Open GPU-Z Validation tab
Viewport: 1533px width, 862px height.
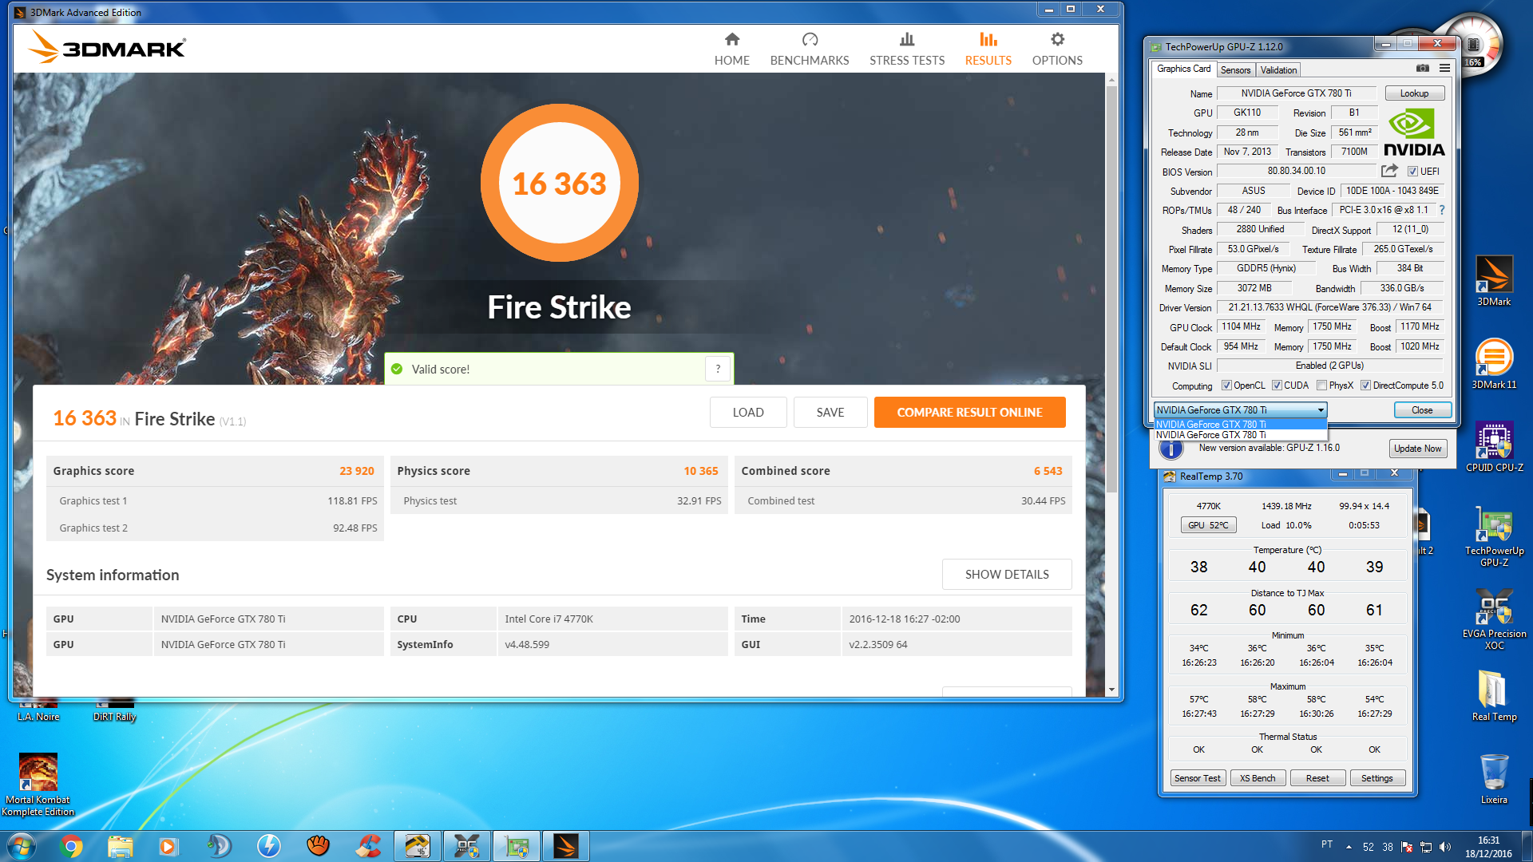tap(1278, 70)
